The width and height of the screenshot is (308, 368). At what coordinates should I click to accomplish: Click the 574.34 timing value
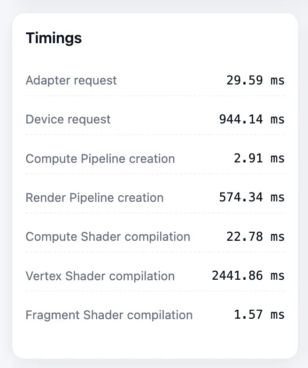coord(241,198)
